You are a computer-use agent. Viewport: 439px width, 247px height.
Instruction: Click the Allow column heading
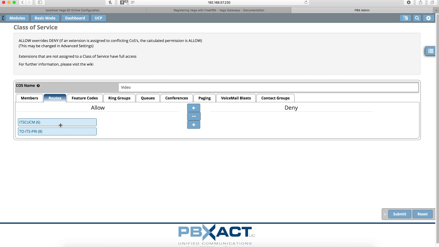(98, 108)
